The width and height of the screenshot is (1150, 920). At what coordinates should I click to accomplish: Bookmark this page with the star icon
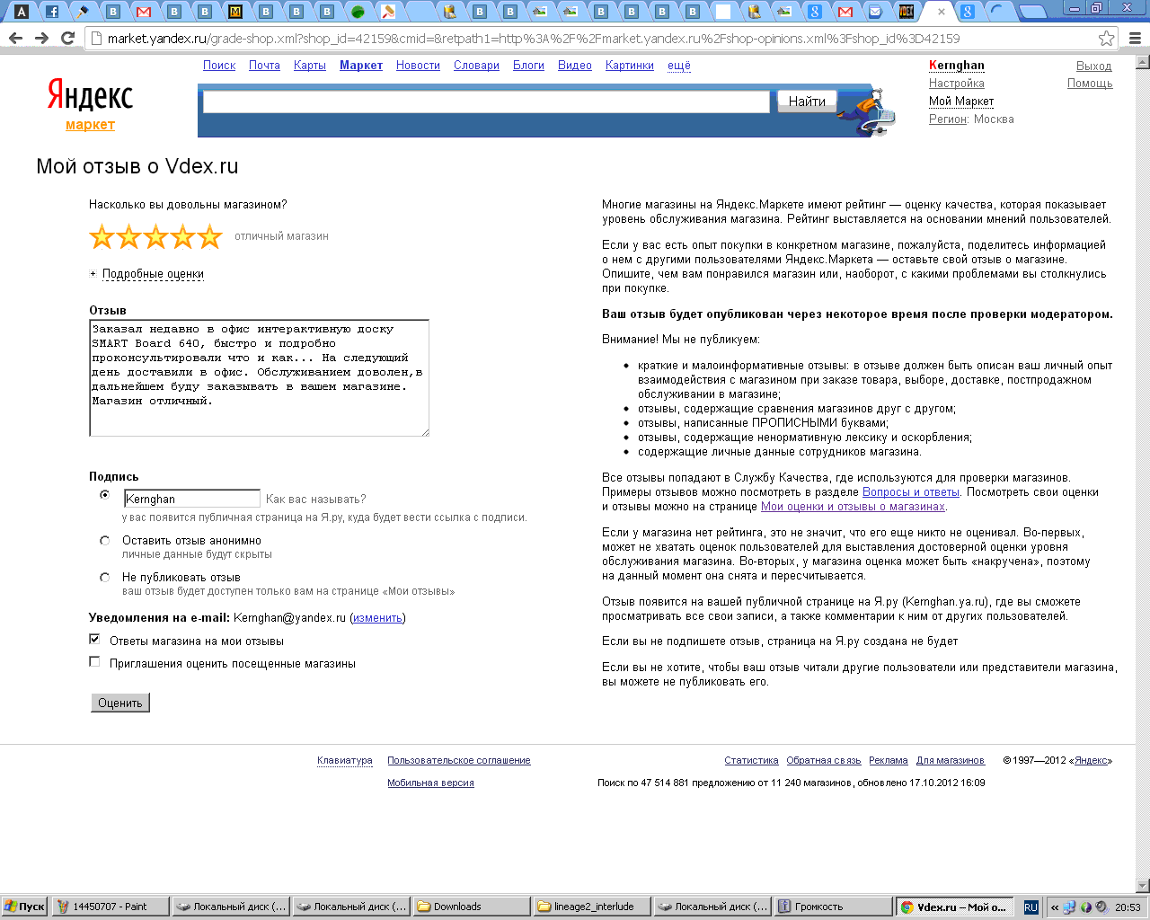1106,39
